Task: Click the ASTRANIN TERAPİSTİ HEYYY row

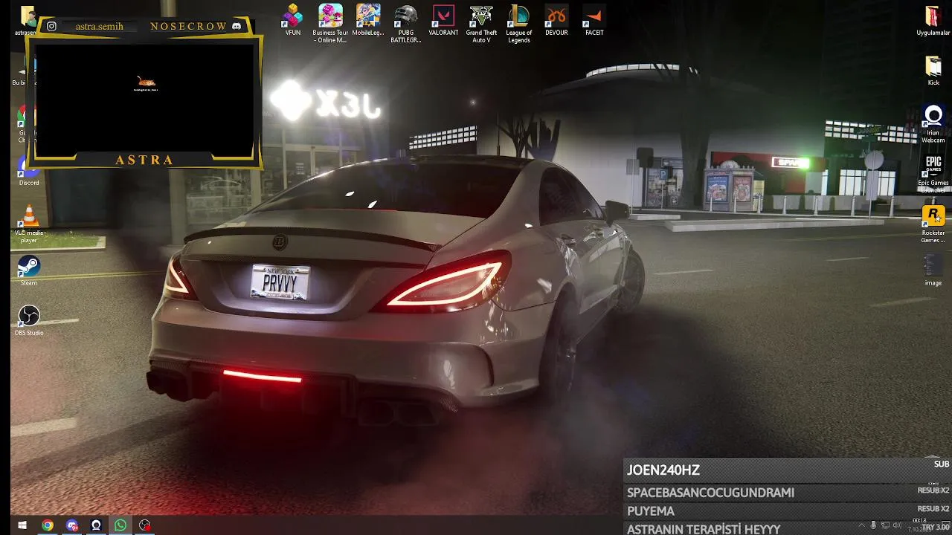Action: 788,528
